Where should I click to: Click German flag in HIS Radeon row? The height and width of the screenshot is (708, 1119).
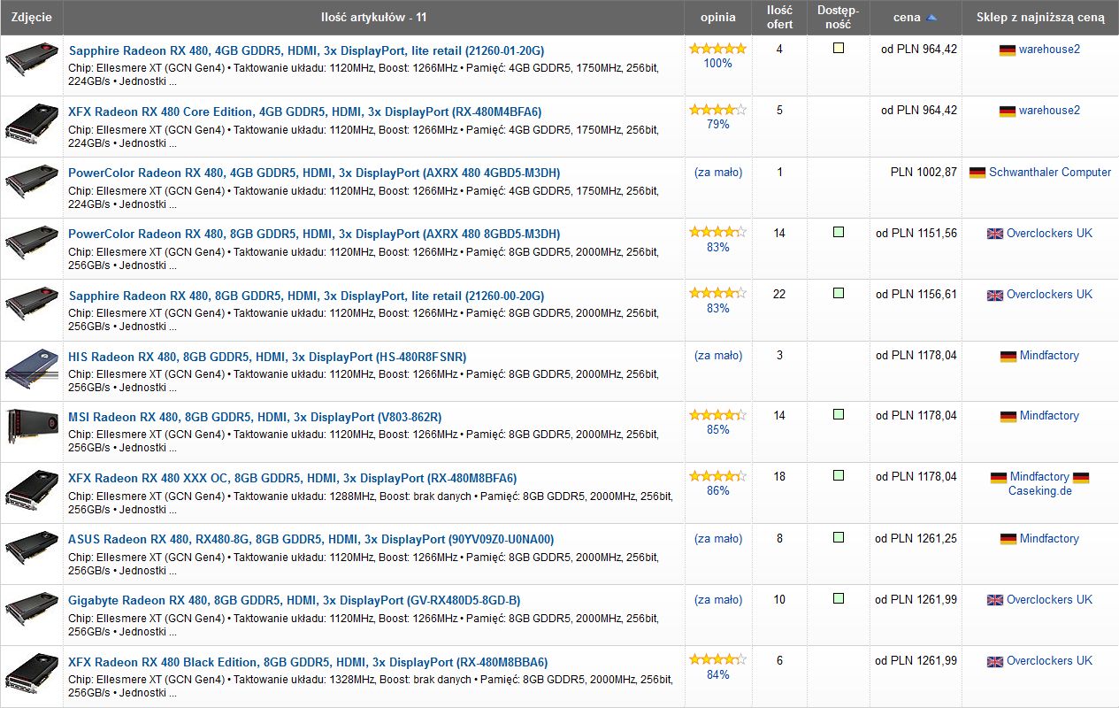(x=1008, y=356)
